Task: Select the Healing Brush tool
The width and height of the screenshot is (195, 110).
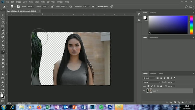Action: pos(3,37)
